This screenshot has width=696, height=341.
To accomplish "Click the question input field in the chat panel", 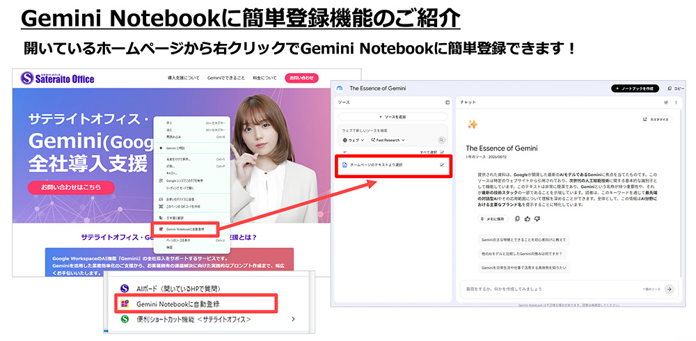I will click(x=551, y=289).
